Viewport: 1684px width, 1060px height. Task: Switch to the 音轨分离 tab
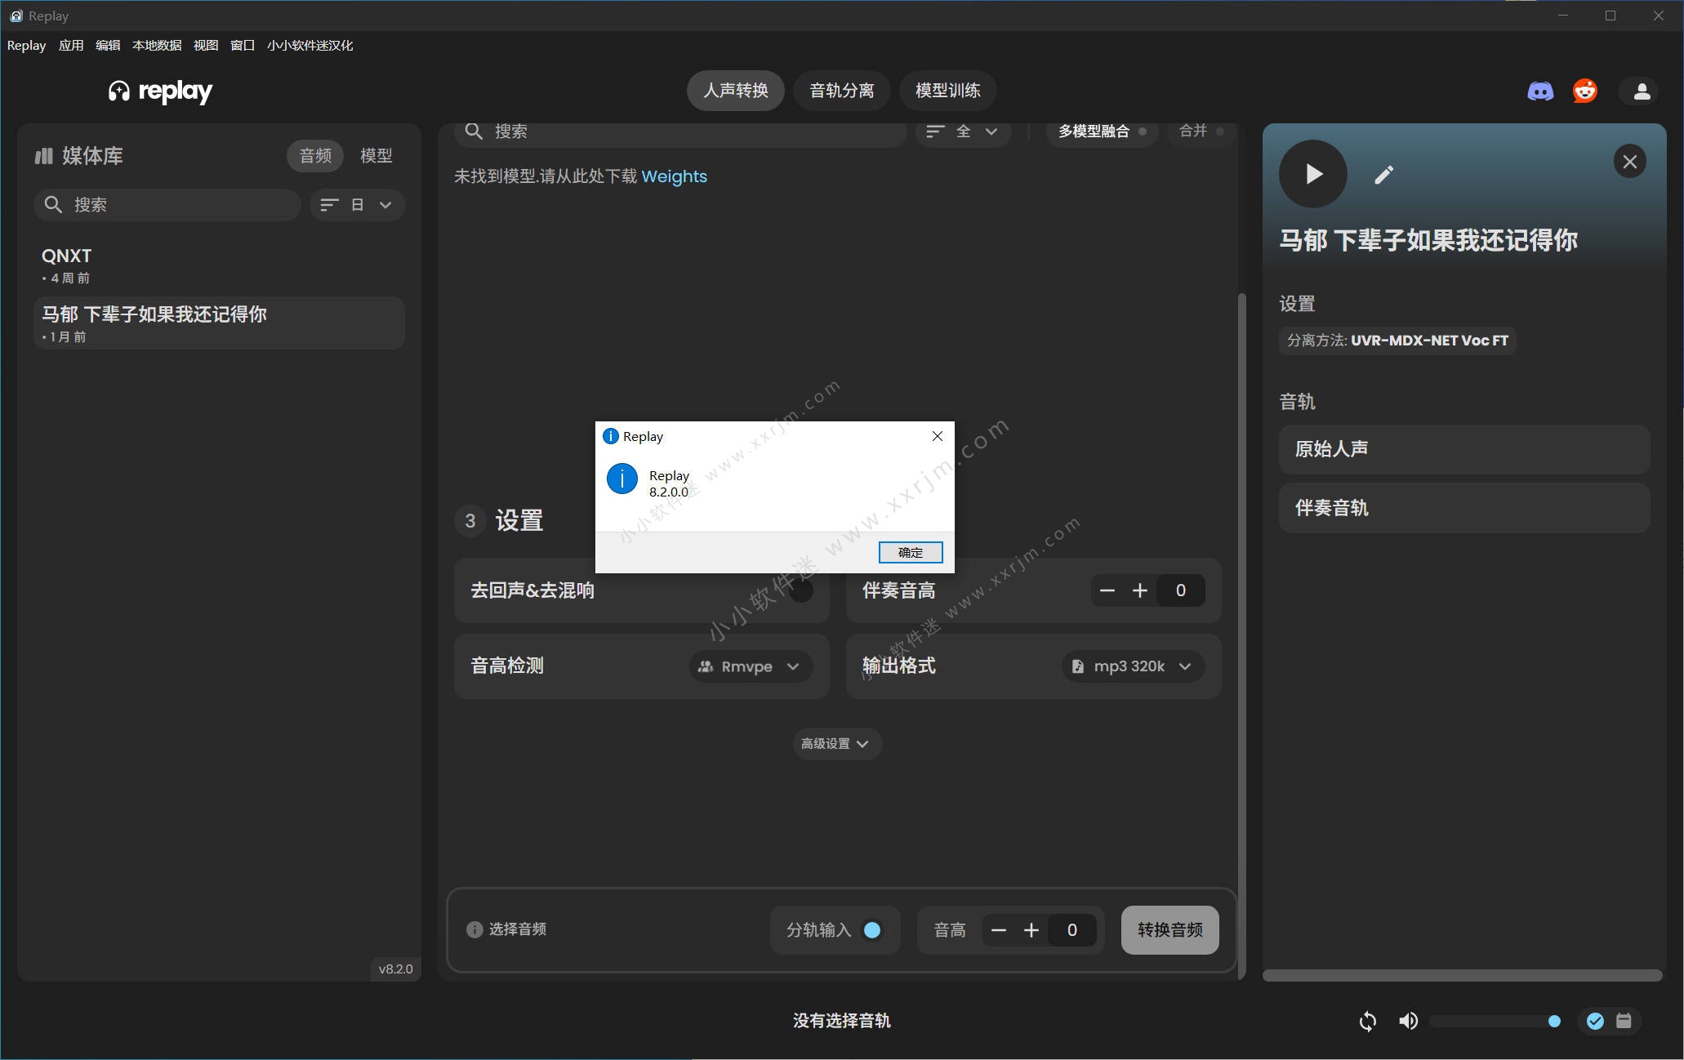841,91
